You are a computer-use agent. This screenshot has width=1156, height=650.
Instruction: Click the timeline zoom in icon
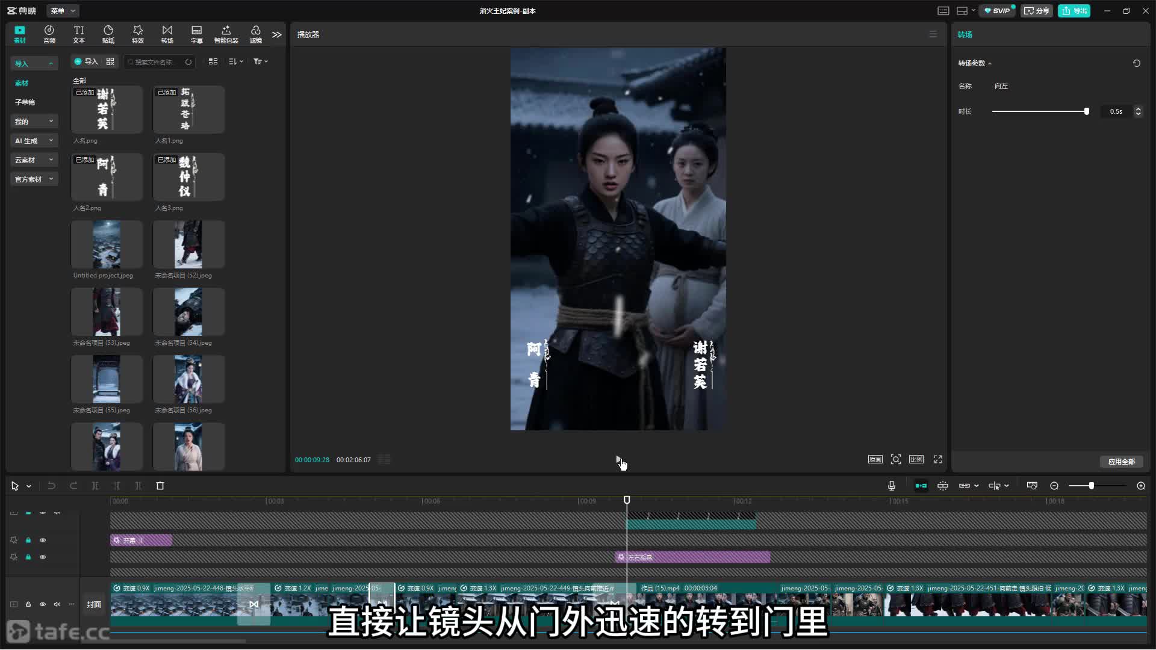[x=1141, y=486]
